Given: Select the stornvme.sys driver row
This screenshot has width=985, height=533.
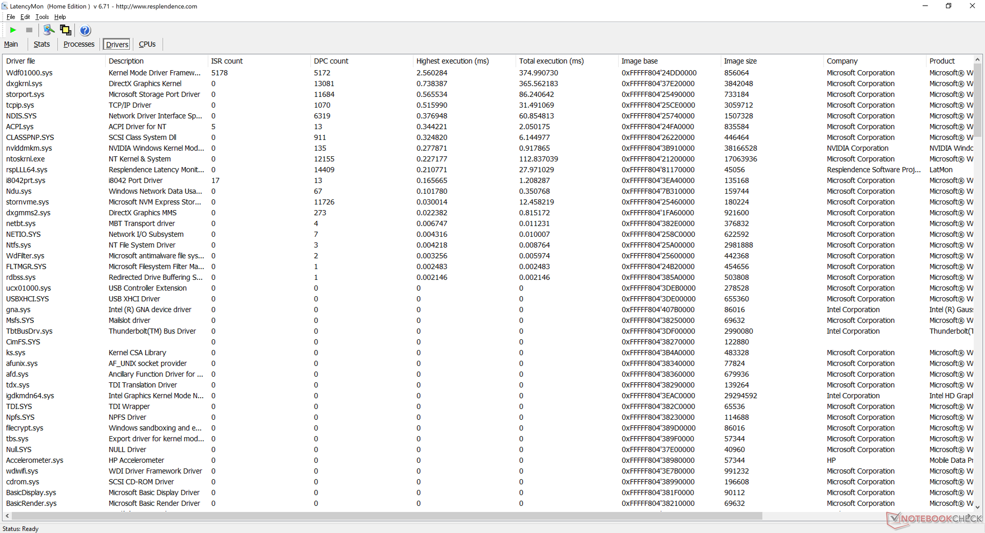Looking at the screenshot, I should click(x=487, y=202).
